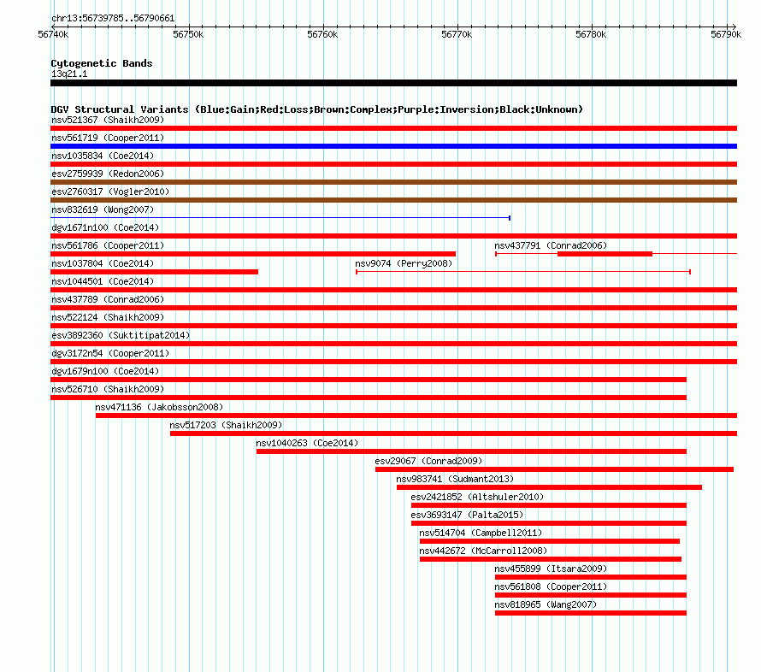Click nsv818965 (Wang2007) label
The height and width of the screenshot is (672, 761).
click(546, 604)
